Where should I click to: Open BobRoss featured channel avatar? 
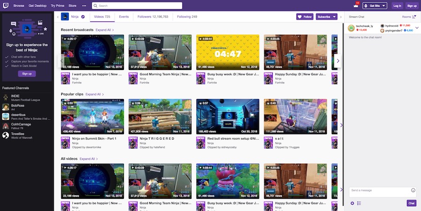pyautogui.click(x=6, y=107)
